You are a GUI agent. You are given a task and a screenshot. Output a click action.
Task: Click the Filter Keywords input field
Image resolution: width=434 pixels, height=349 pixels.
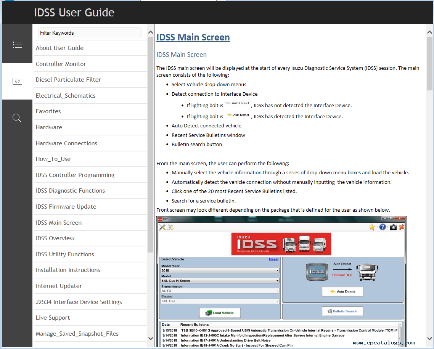(x=90, y=33)
